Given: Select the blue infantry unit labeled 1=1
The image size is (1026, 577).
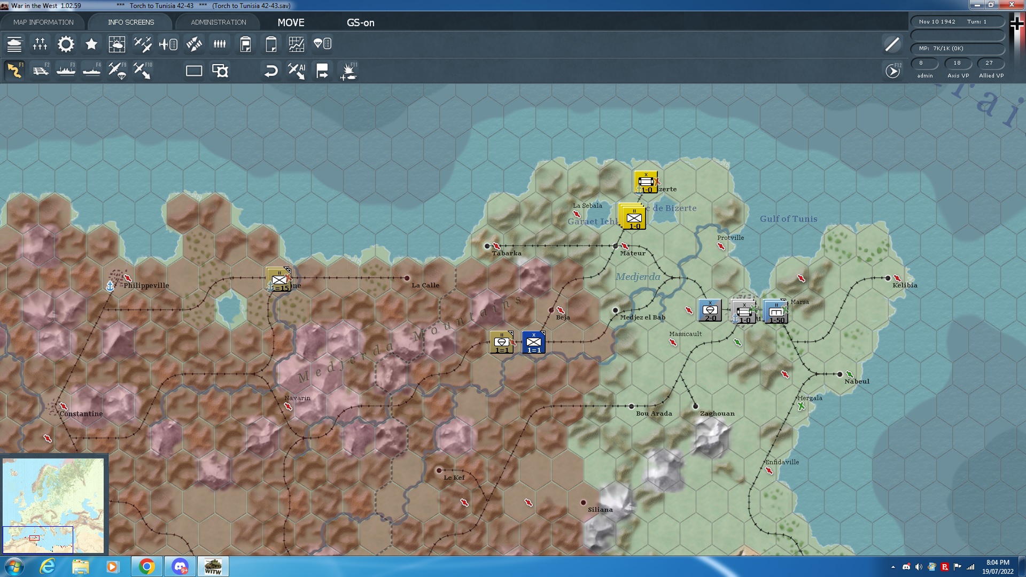Looking at the screenshot, I should 534,342.
